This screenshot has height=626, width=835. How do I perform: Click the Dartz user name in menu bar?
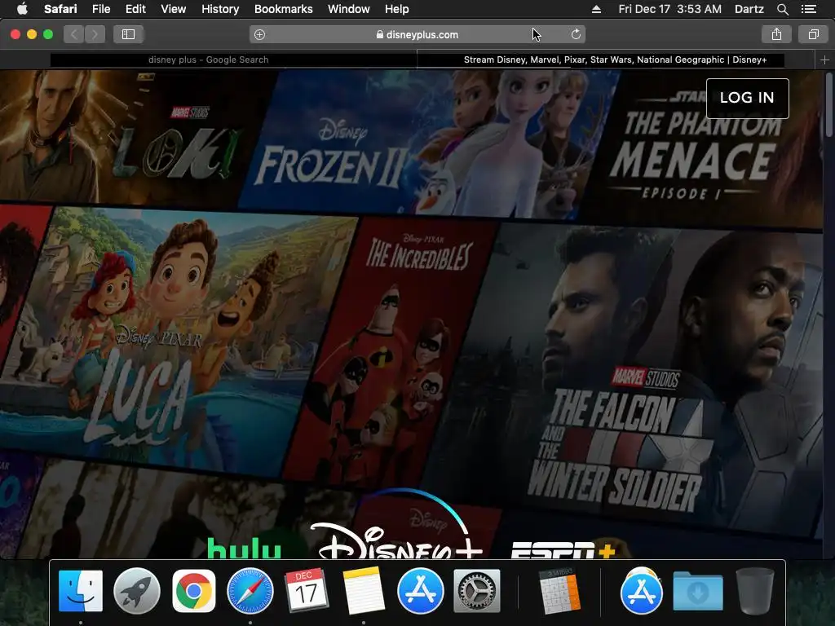coord(749,9)
